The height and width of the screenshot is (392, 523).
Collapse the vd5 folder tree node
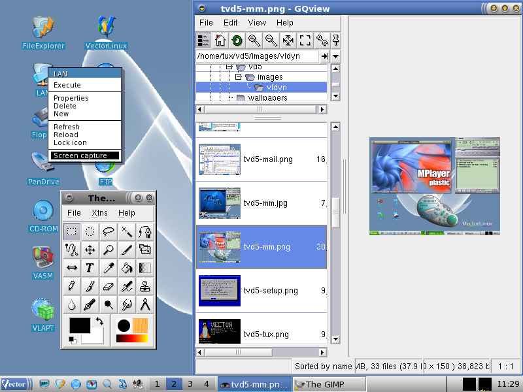point(229,67)
